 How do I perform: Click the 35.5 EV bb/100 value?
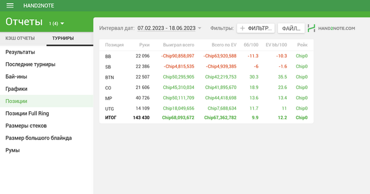(282, 77)
